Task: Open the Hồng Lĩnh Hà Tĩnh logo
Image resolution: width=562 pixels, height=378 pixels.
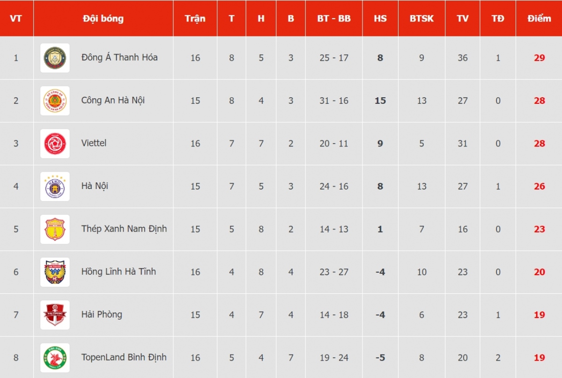Action: [55, 272]
